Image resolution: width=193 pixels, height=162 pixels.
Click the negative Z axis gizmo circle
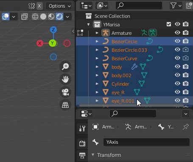(53, 57)
